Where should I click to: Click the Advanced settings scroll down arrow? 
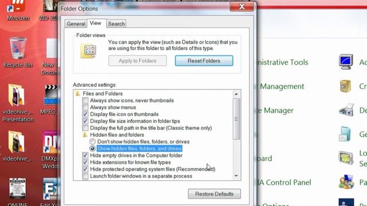coord(236,176)
